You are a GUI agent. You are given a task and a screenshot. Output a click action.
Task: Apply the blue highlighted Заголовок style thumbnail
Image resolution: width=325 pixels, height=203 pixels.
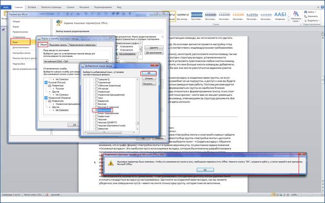click(x=196, y=17)
